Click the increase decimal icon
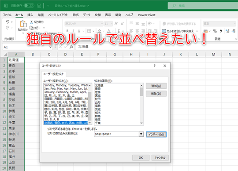The image size is (238, 171). click(x=227, y=31)
